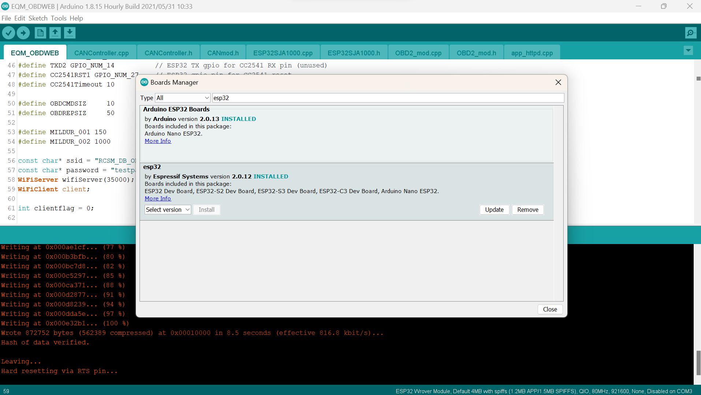Click 'Writing at 0x000e32b1... (100 %)' line
The image size is (701, 395).
coord(65,323)
